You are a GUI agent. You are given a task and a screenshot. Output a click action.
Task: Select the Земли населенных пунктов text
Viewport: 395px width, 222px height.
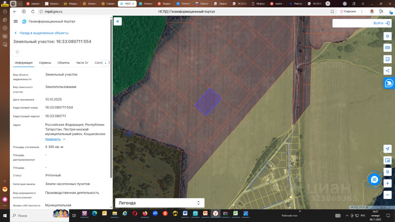[x=68, y=184]
